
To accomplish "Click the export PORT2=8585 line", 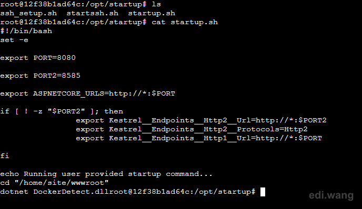I will (x=40, y=76).
